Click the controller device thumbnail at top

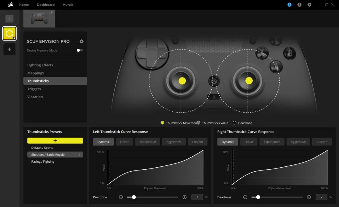pyautogui.click(x=39, y=18)
